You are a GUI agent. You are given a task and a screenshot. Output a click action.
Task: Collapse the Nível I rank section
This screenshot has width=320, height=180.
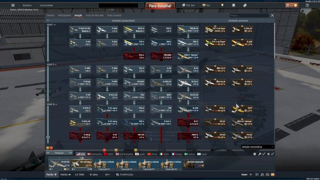(51, 25)
